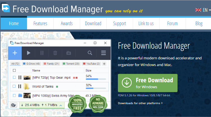Maximize the Free Download Manager window
Image resolution: width=211 pixels, height=117 pixels.
point(95,43)
